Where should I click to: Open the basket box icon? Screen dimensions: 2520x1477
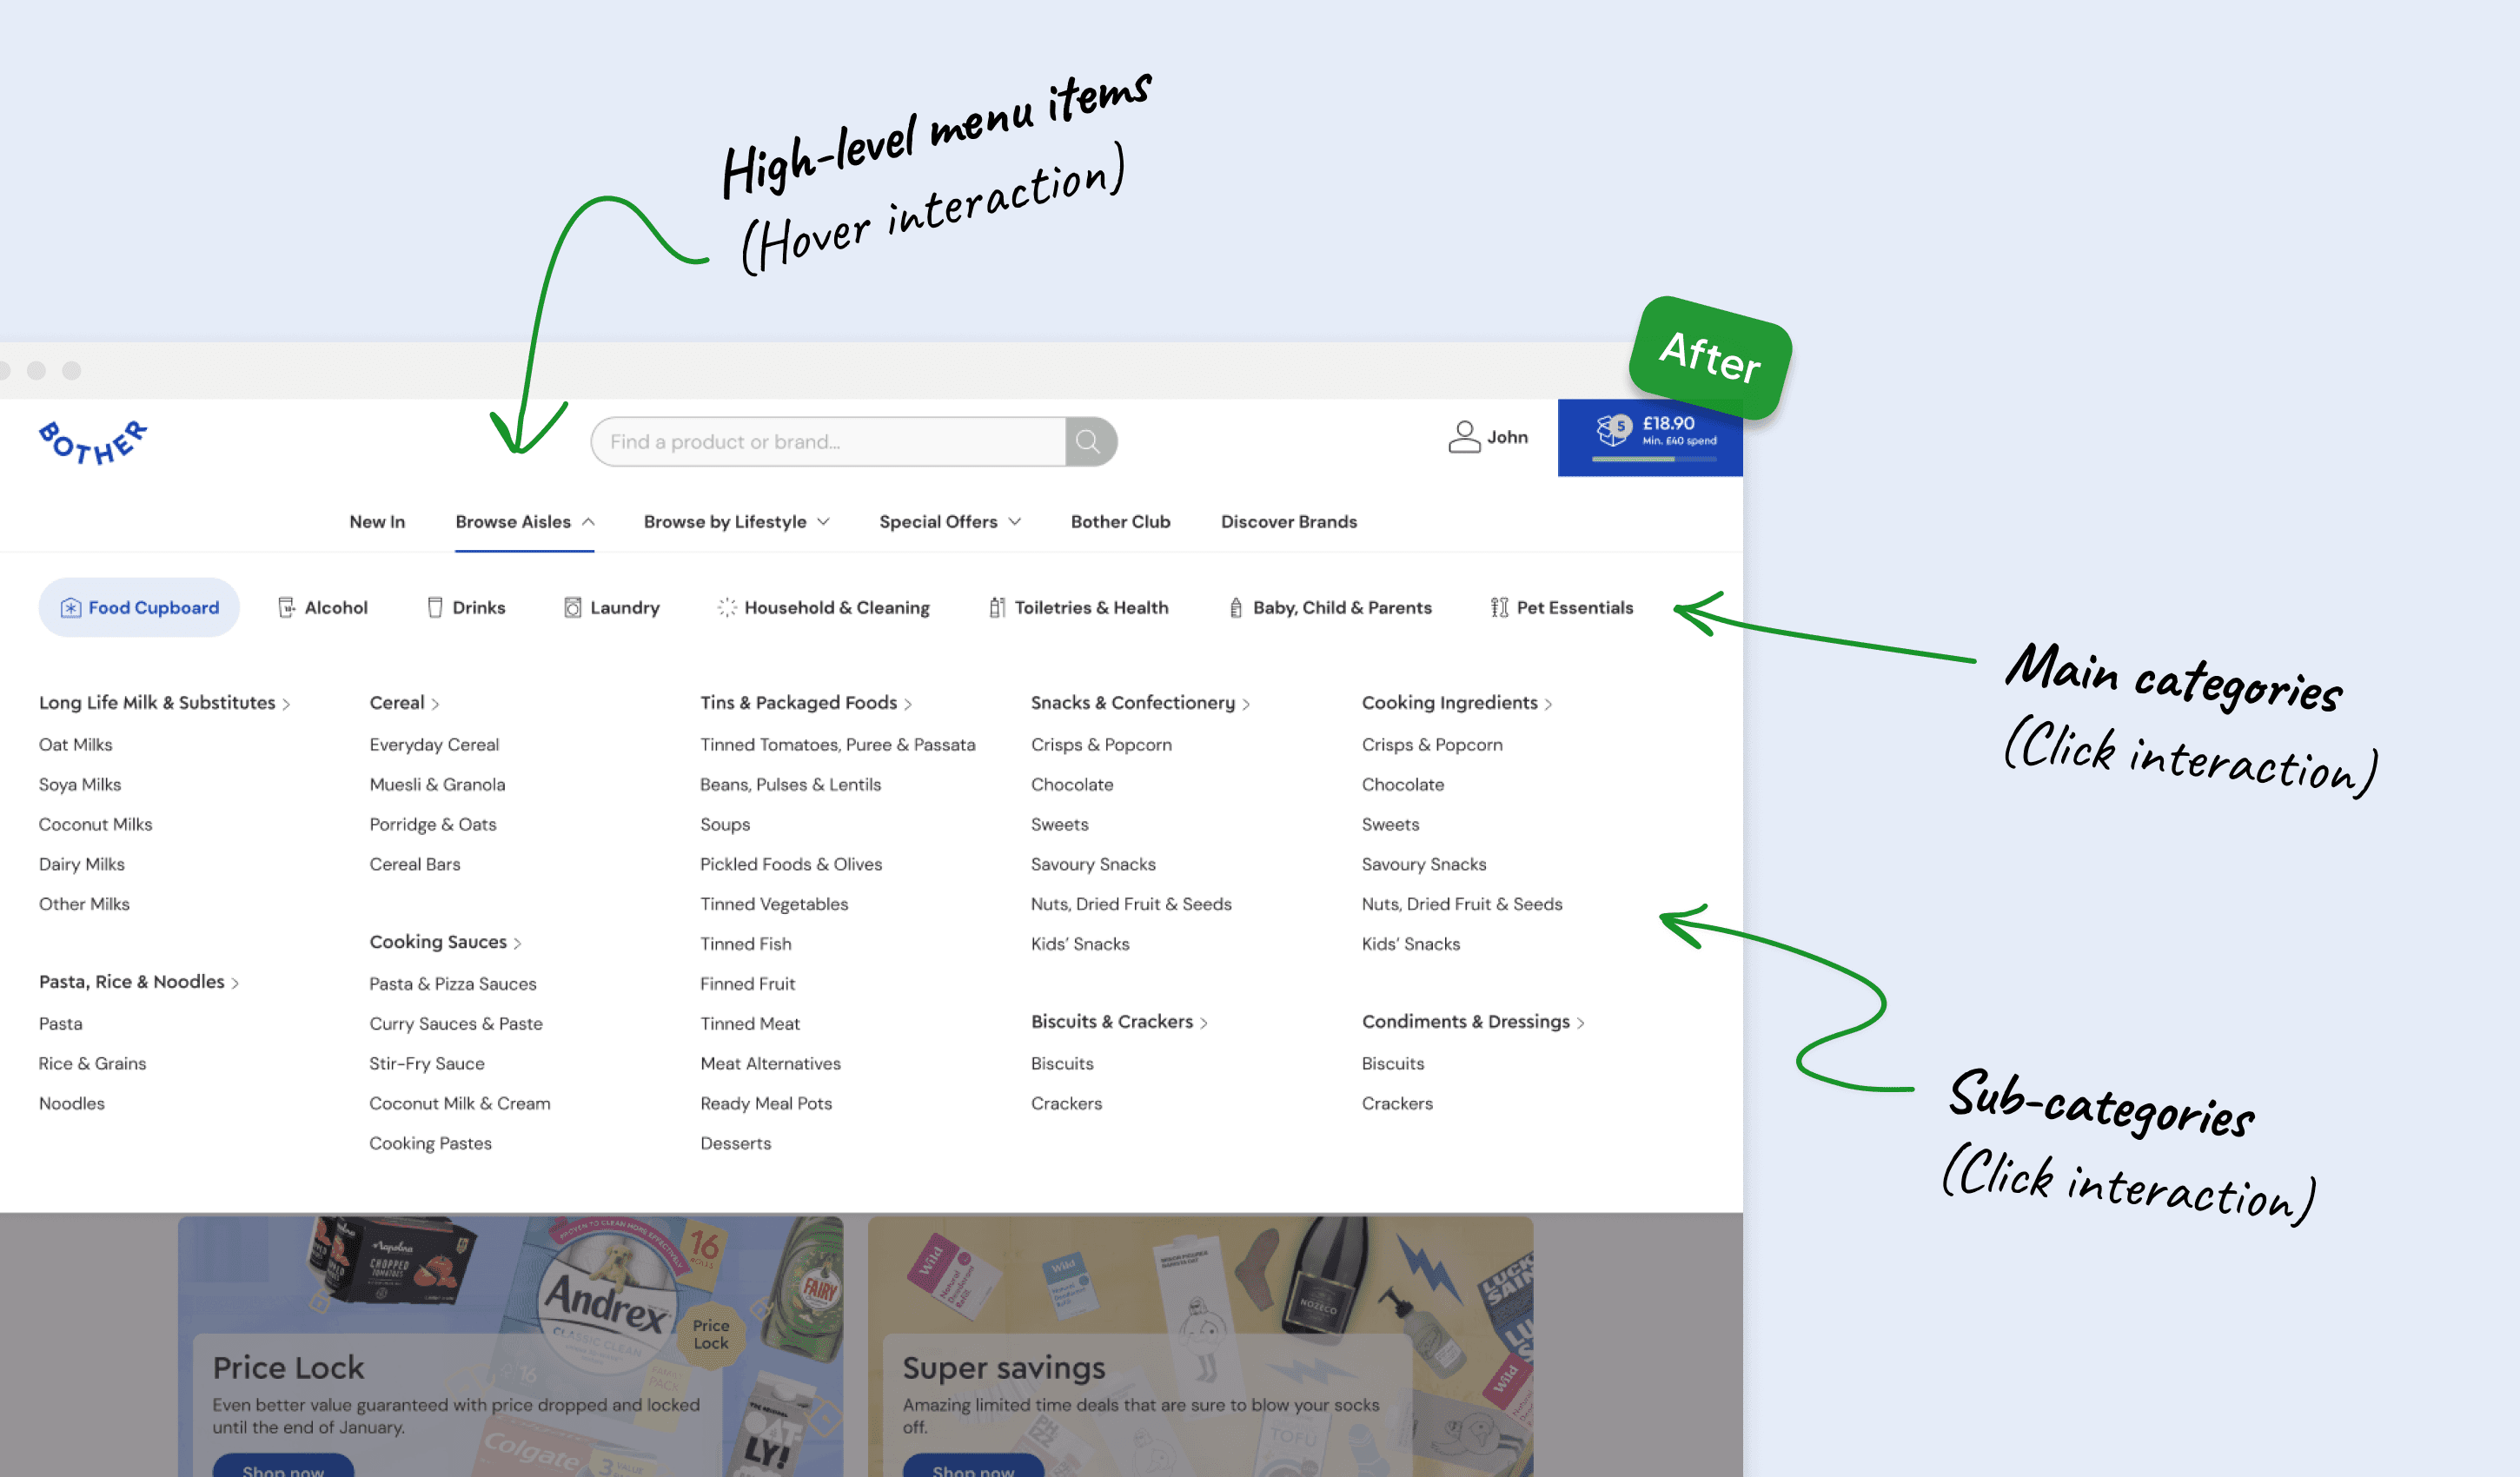click(x=1613, y=430)
